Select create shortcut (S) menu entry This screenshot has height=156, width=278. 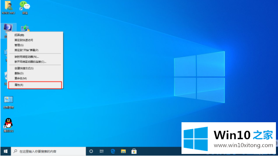tap(35, 68)
